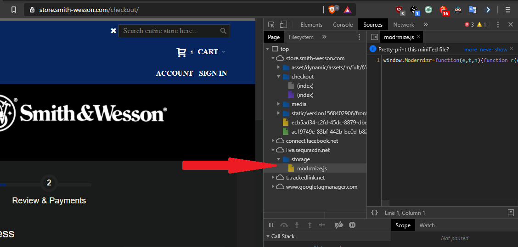
Task: Toggle pause on exceptions icon
Action: point(352,225)
